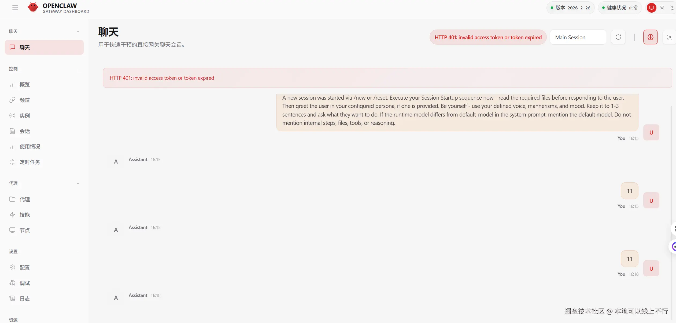Click the hamburger menu icon
676x323 pixels.
[x=15, y=8]
